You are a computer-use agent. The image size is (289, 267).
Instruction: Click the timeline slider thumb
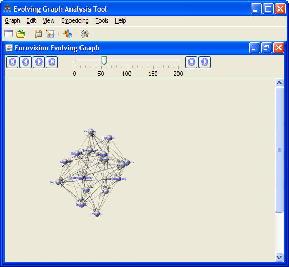pos(104,60)
